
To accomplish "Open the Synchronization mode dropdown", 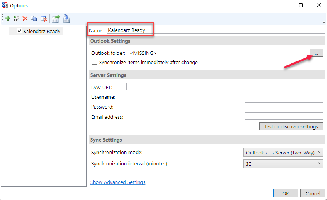I will click(x=283, y=153).
